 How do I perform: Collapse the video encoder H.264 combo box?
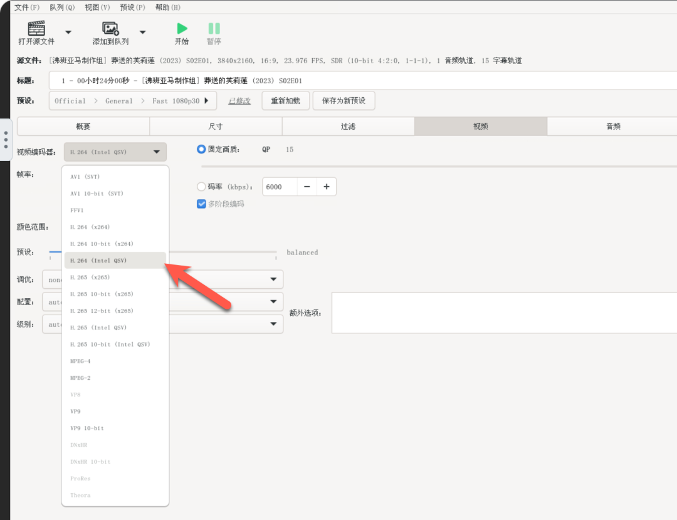(115, 152)
